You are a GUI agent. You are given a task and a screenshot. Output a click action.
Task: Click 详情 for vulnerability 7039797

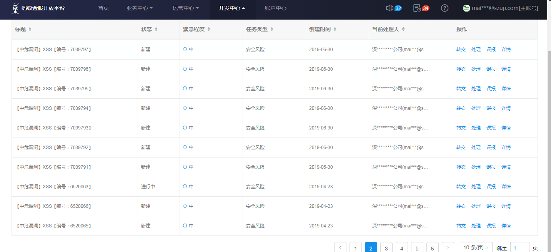(x=506, y=50)
